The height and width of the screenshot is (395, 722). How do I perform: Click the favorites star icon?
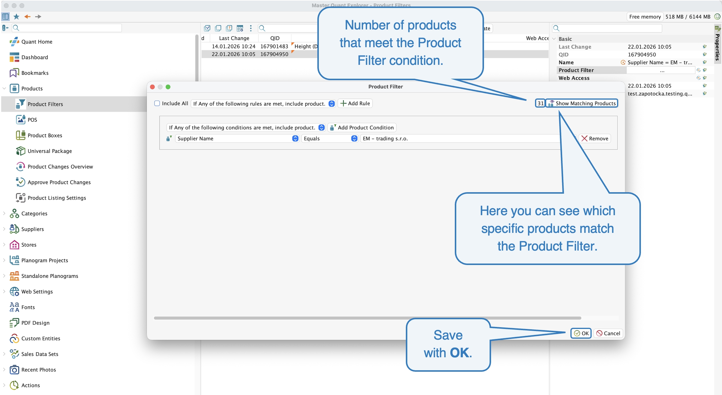17,17
